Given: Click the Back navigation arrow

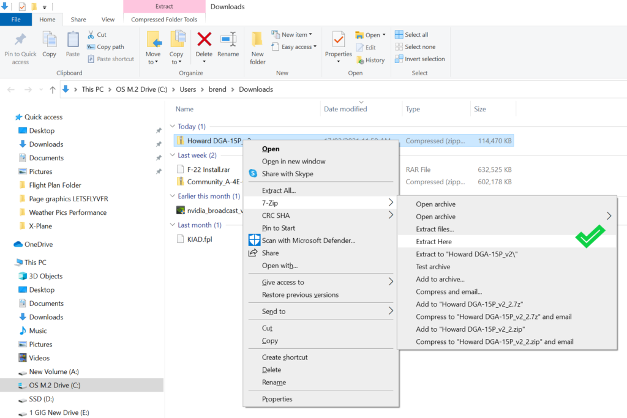Looking at the screenshot, I should tap(11, 89).
